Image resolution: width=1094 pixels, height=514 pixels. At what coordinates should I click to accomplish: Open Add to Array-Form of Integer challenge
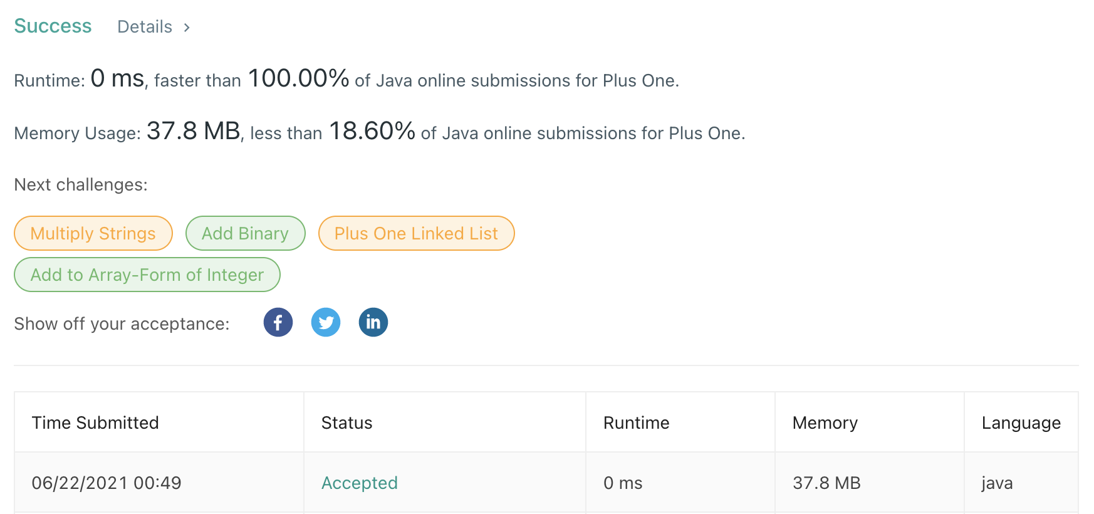pyautogui.click(x=147, y=275)
